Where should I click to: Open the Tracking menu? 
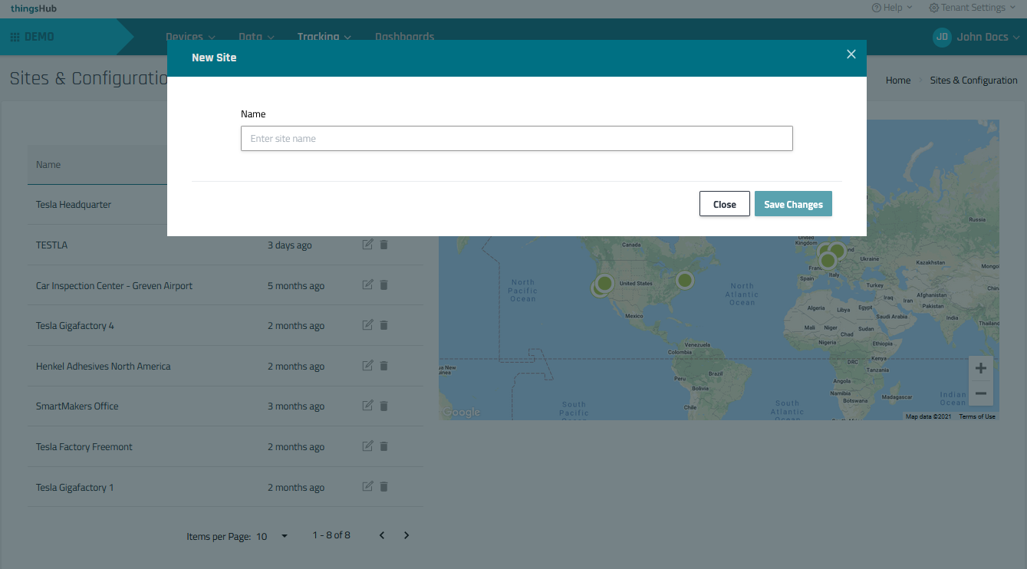[x=324, y=37]
